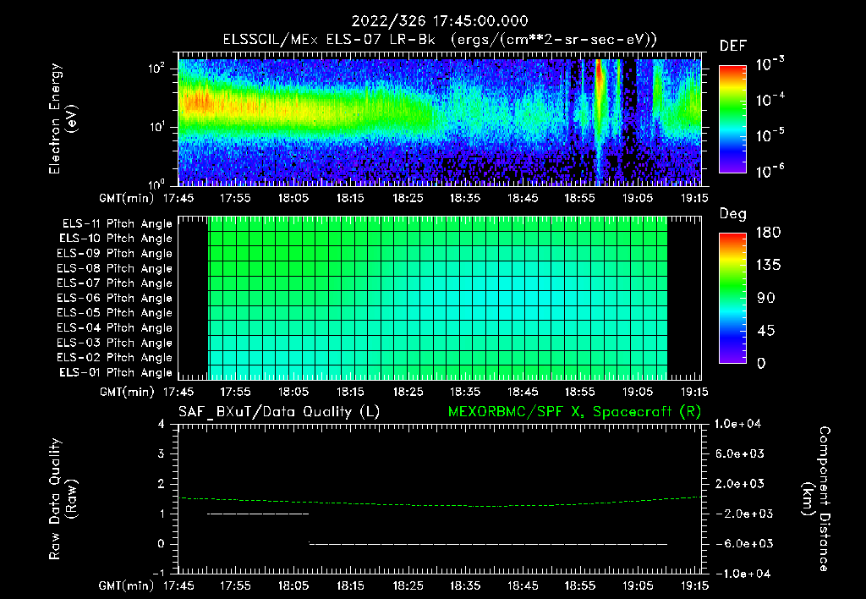Click 19:05 under the pitch angle panel
Screen dimensions: 866x599
coord(638,392)
